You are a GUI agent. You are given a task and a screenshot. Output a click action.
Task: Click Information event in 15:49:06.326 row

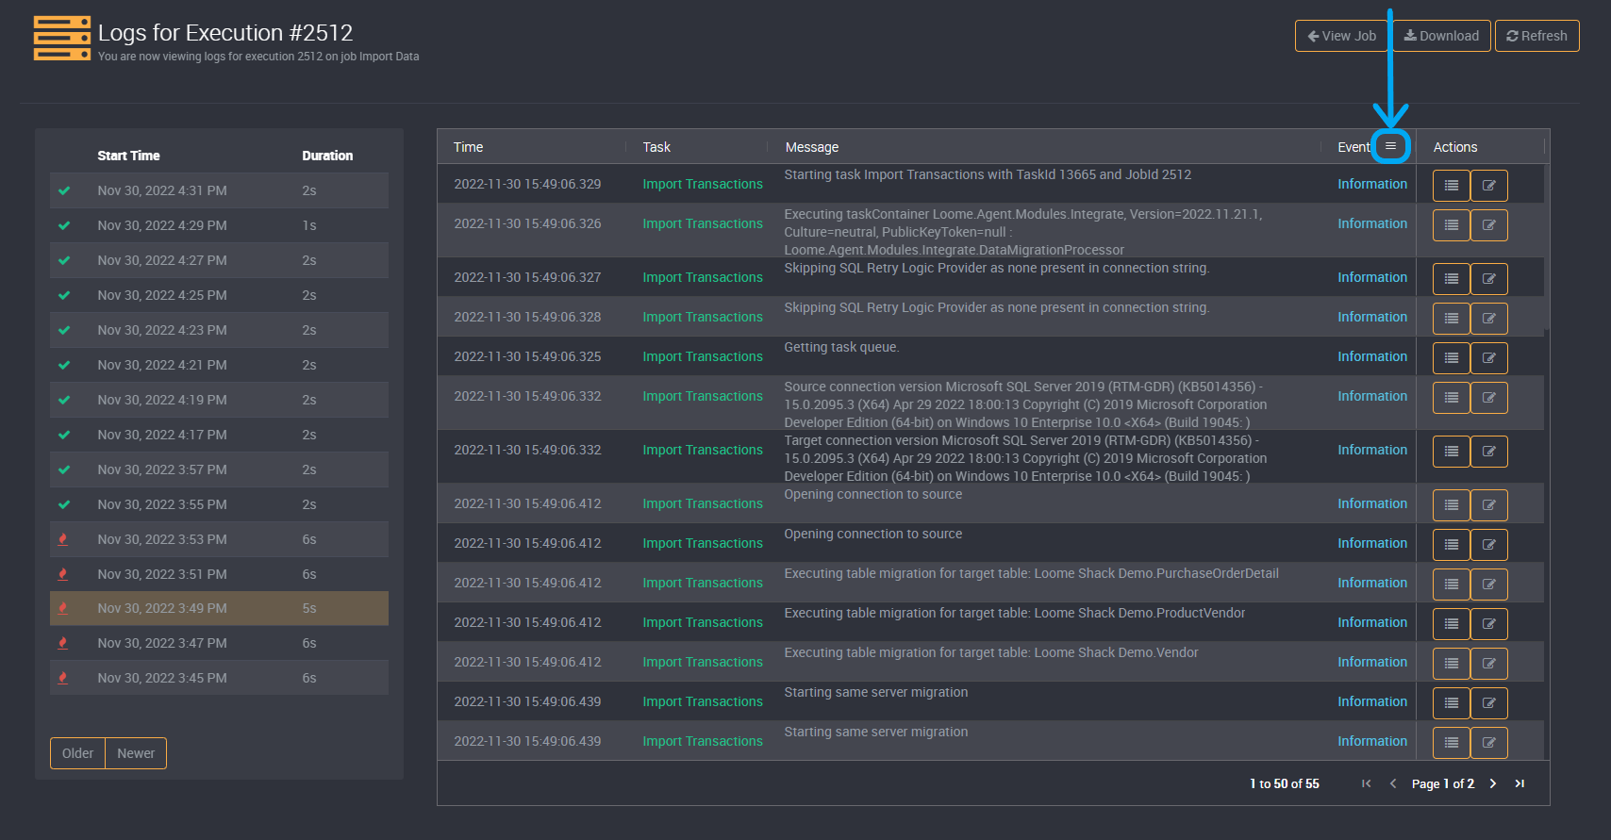coord(1372,223)
